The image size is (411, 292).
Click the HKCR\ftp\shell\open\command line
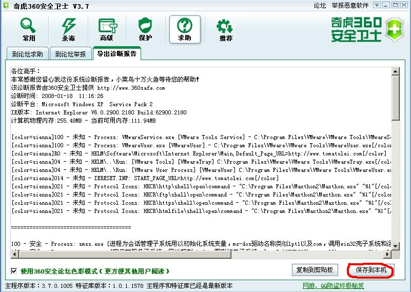[201, 194]
